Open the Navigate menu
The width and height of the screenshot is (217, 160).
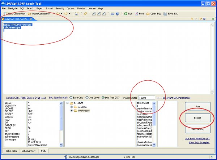pyautogui.click(x=13, y=8)
